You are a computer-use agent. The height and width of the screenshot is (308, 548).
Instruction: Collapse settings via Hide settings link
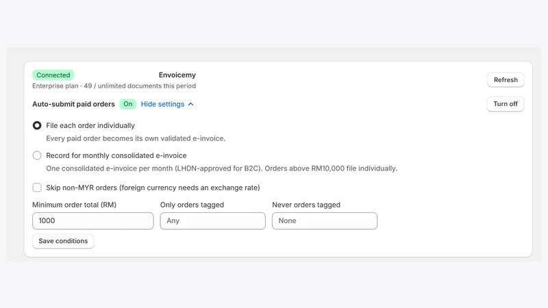coord(162,104)
